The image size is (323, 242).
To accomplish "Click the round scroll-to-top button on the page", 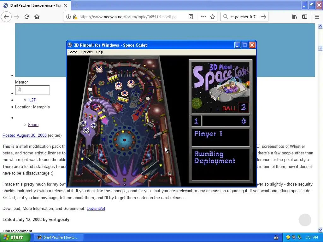I will pos(305,220).
